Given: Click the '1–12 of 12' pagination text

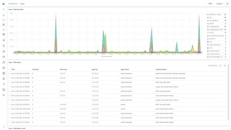Looking at the screenshot, I should (212, 66).
